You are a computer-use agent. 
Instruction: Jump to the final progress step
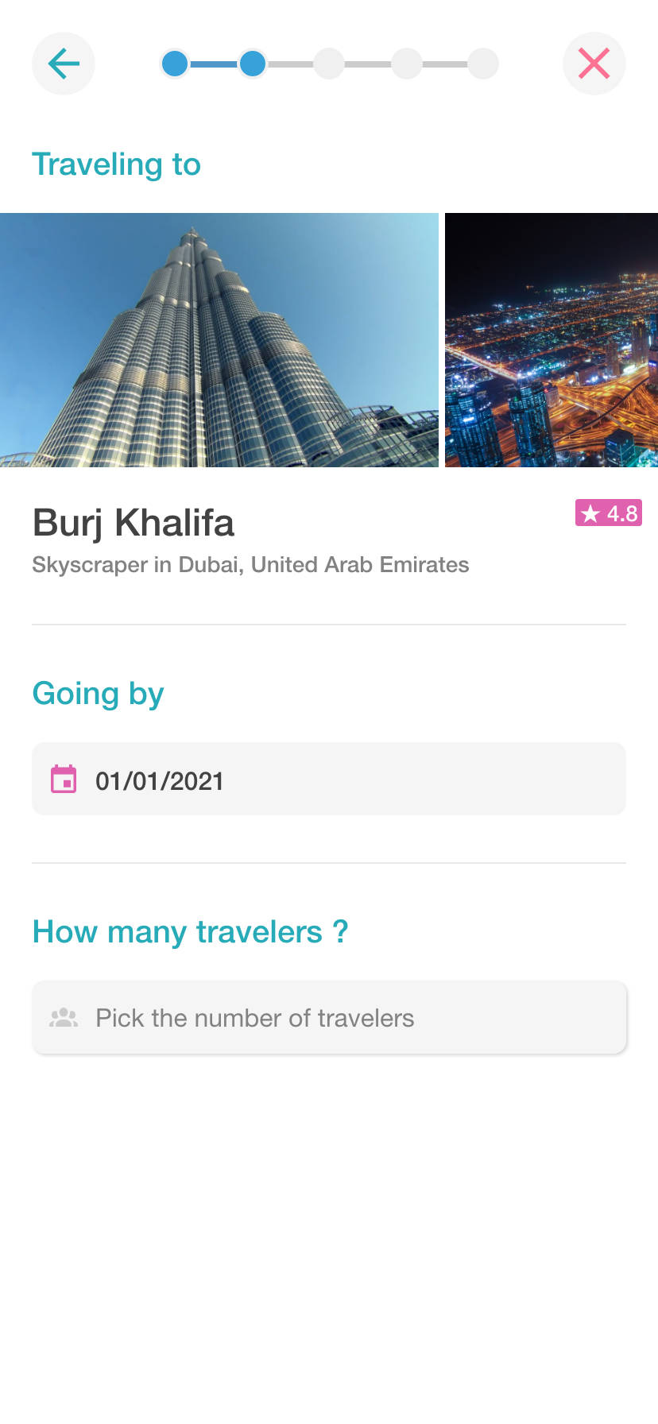click(483, 64)
